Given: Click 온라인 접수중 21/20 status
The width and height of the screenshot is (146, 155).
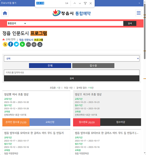Looking at the screenshot, I should coord(16,122).
